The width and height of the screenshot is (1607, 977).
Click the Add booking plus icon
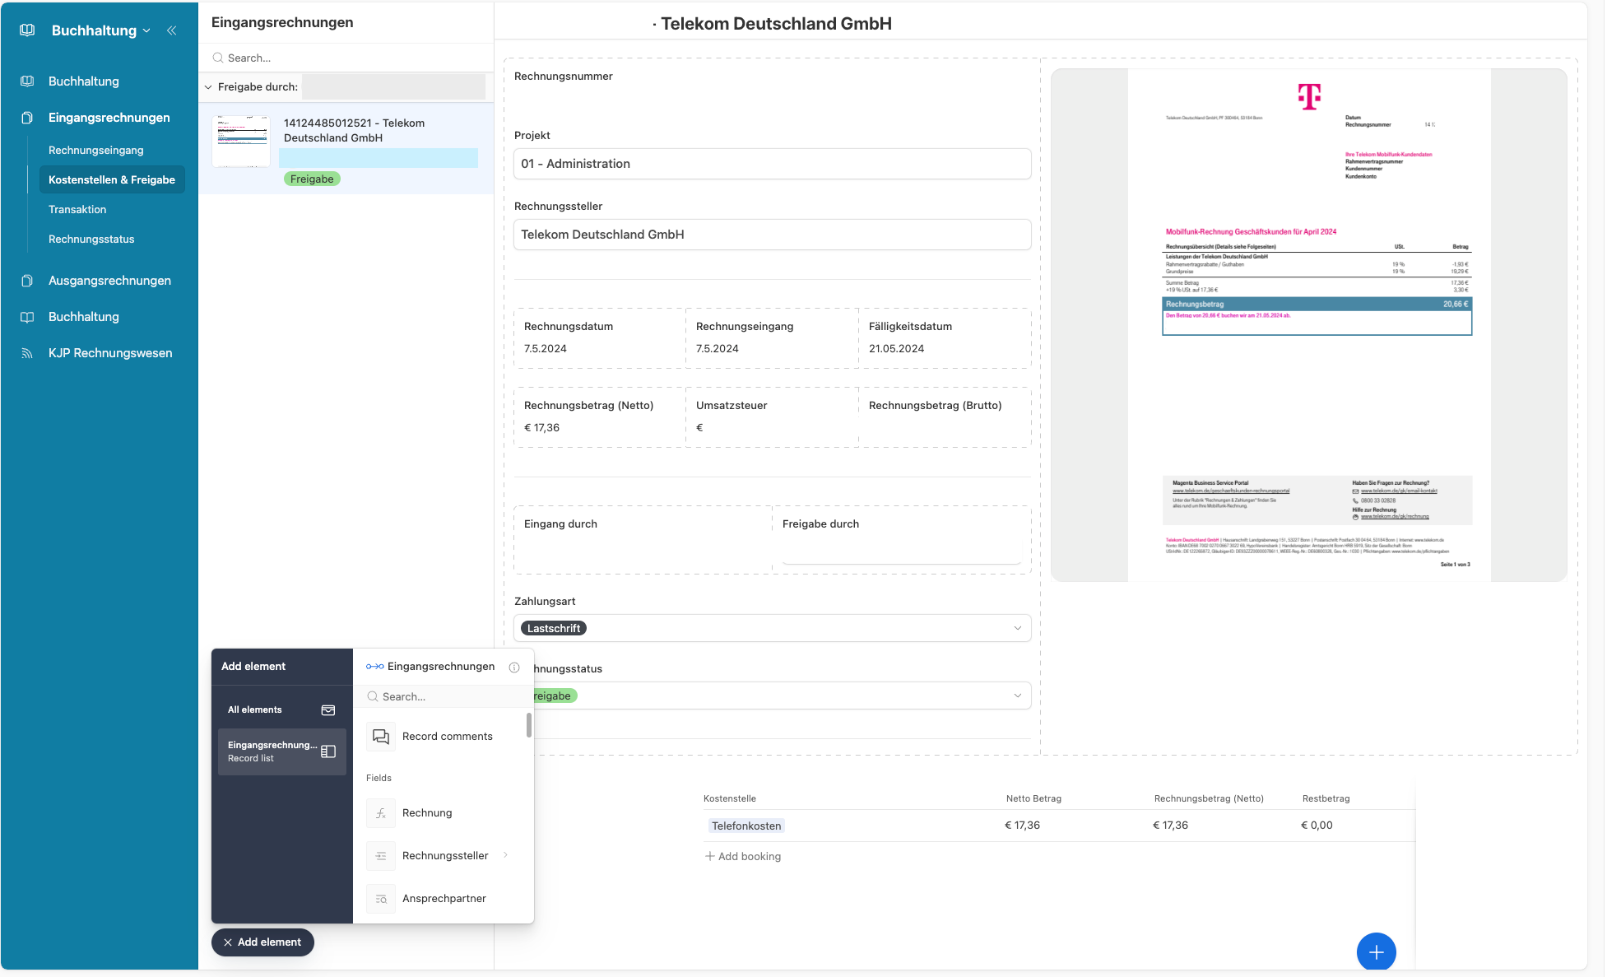(x=709, y=857)
